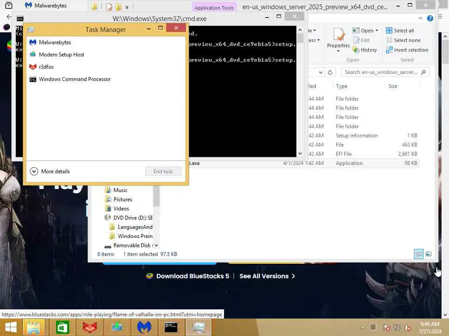Select r3dfox in Task Manager list
Viewport: 449px width, 336px height.
pyautogui.click(x=106, y=67)
